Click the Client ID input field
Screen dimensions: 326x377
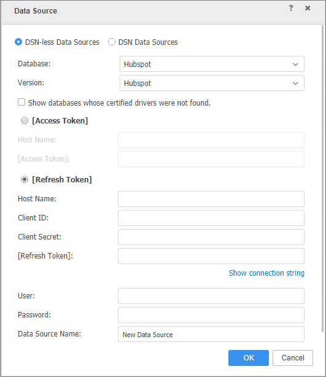(x=211, y=218)
